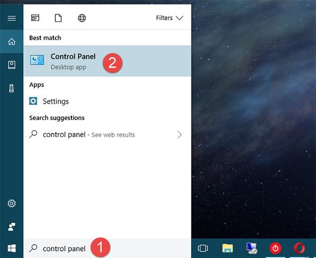The width and height of the screenshot is (316, 258).
Task: Open the Settings gear in sidebar
Action: (x=11, y=203)
